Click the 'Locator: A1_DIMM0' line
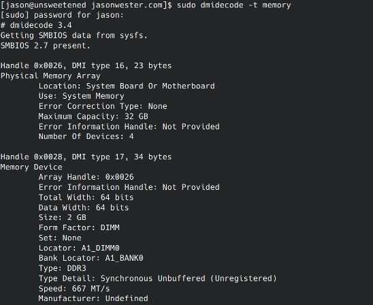373x305 pixels. click(79, 248)
